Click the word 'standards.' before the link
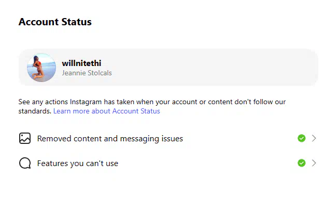 [35, 111]
